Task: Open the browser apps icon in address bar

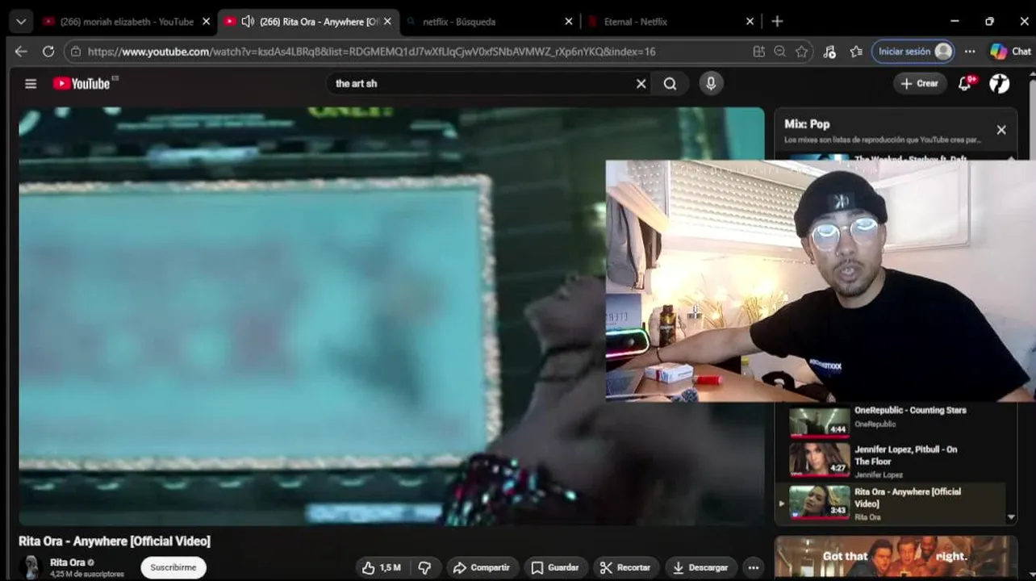Action: click(x=758, y=52)
